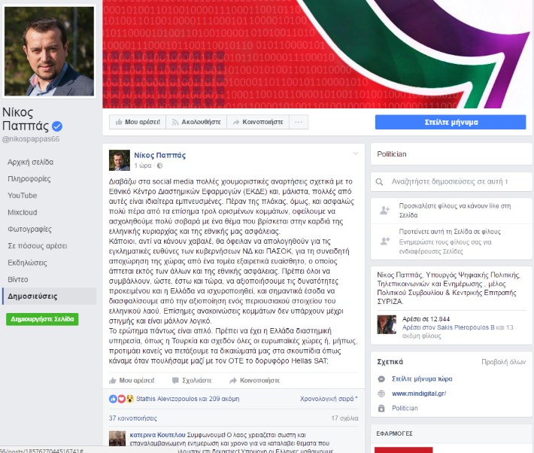Go to the YouTube tab in sidebar

click(22, 196)
